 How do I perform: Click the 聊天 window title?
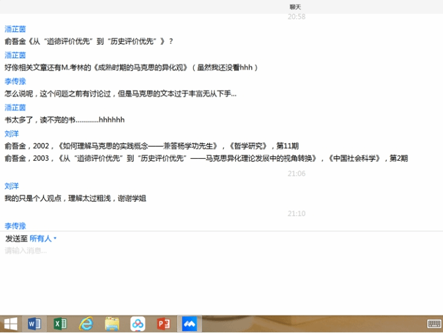[295, 7]
